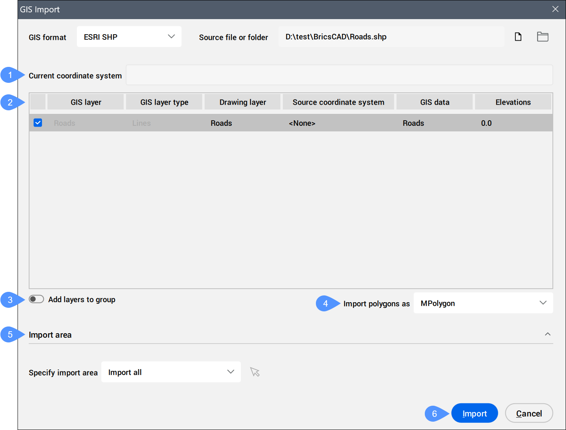Click the pick import area cursor icon
Screen dimensions: 566x430
(255, 372)
